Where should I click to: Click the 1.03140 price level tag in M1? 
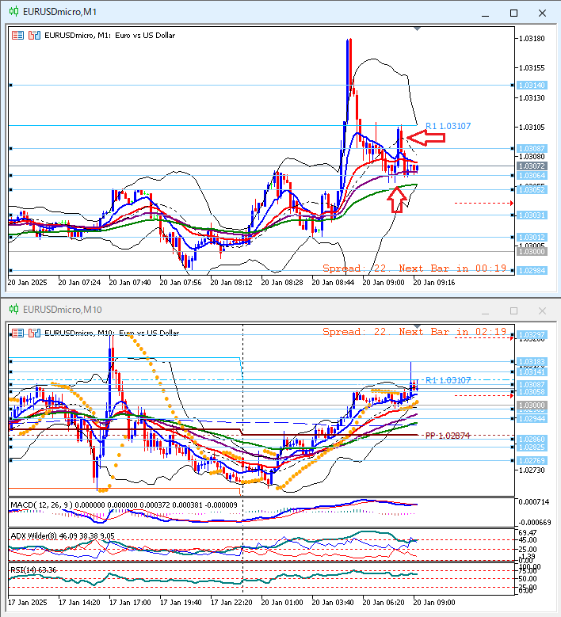click(530, 85)
